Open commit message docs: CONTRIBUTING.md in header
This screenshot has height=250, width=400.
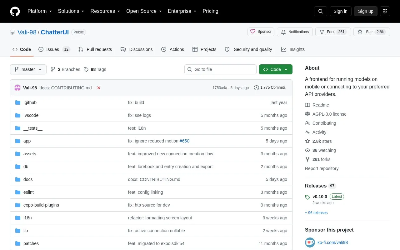tap(66, 88)
